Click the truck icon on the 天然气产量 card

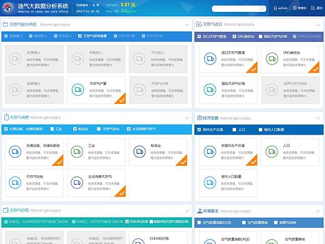78,89
